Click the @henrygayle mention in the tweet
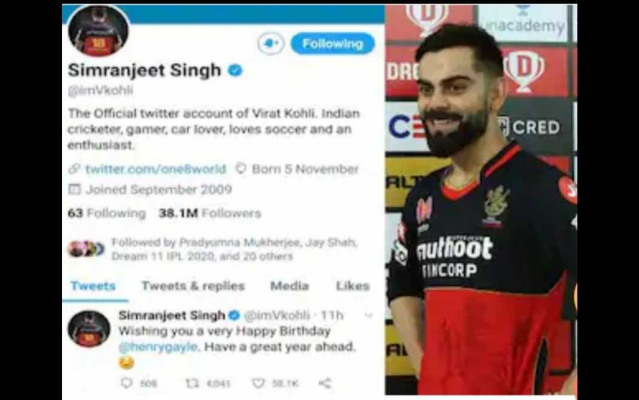This screenshot has height=400, width=639. [x=158, y=347]
